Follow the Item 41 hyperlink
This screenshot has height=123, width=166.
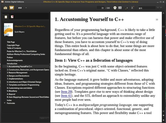click(x=66, y=96)
